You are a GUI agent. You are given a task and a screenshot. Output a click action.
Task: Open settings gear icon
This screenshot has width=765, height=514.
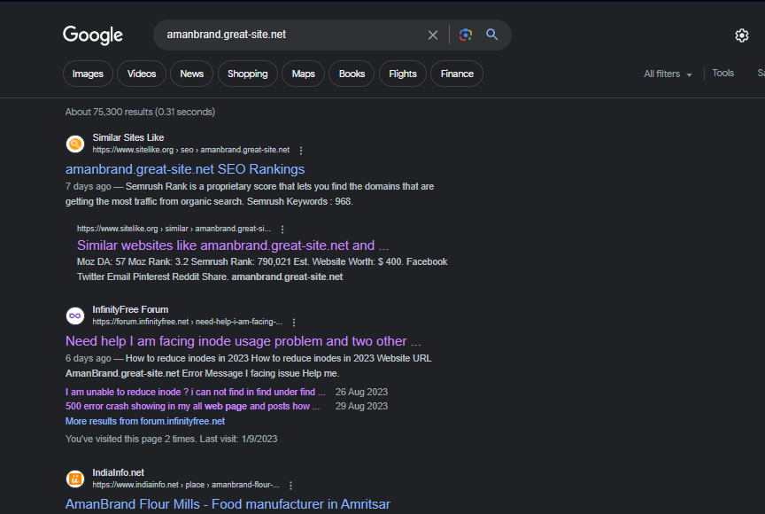742,35
